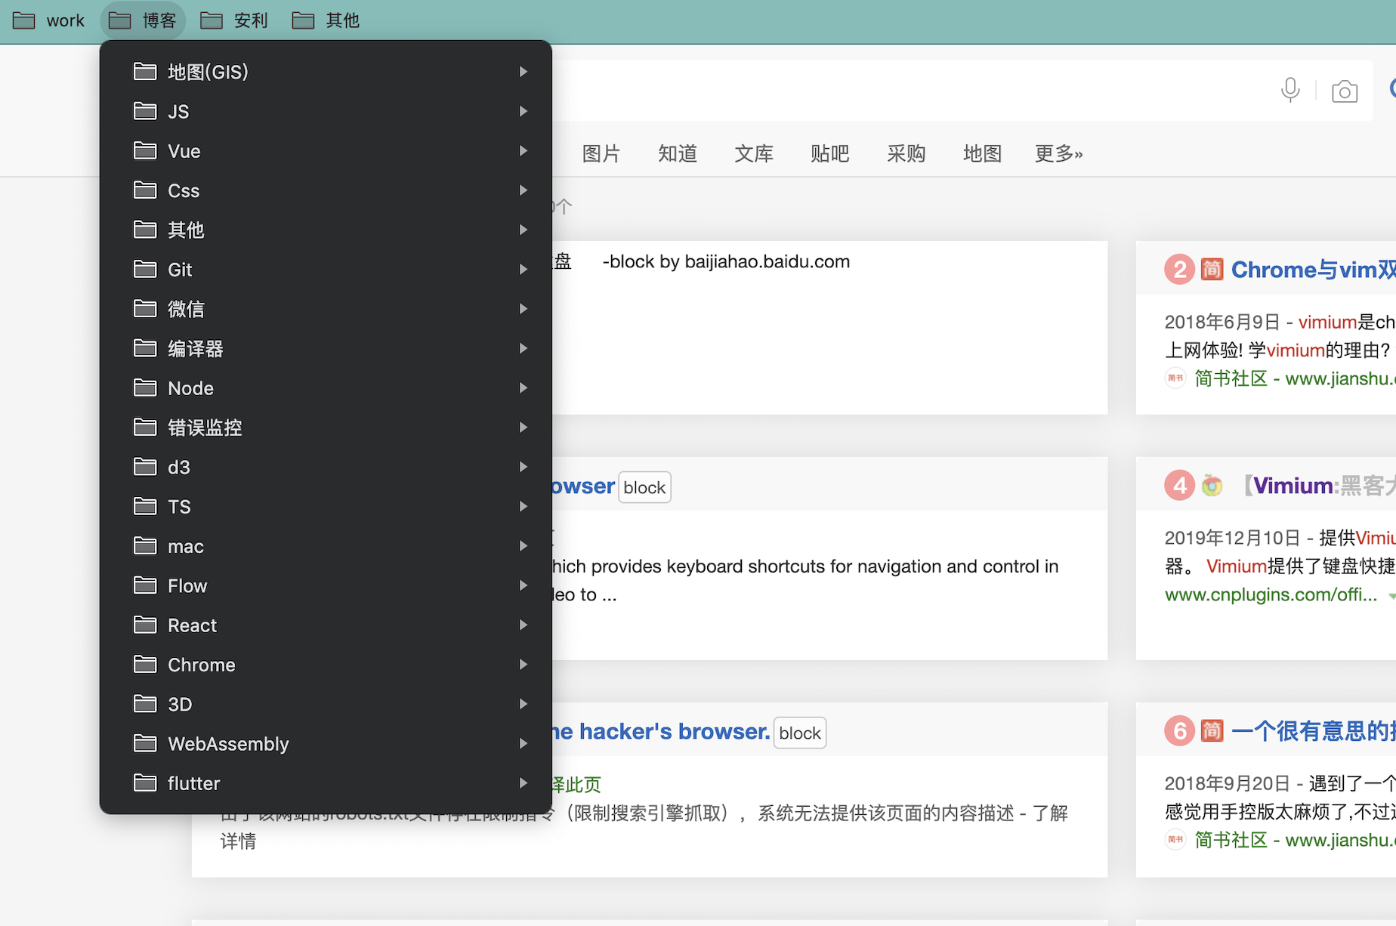Expand the 编译器 folder submenu arrow
Screen dimensions: 1396x926
[523, 348]
